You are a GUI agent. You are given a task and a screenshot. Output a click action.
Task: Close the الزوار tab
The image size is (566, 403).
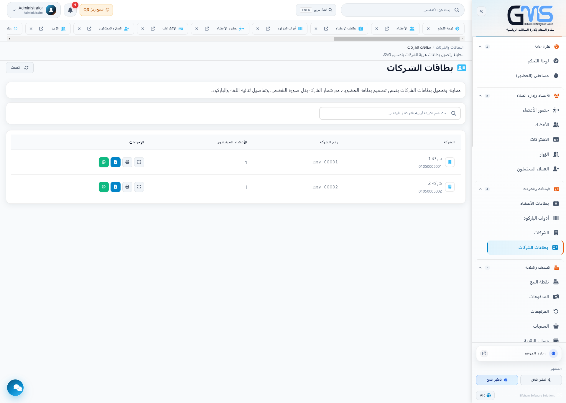pos(31,29)
